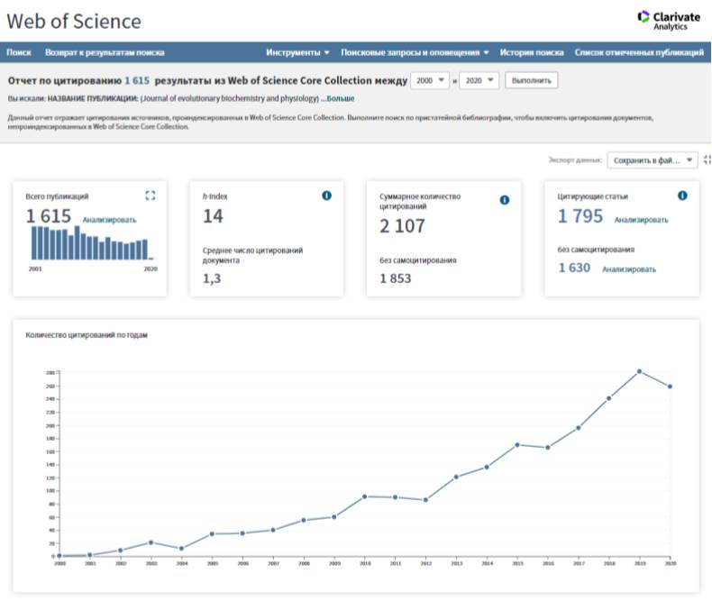Return via Возврат к результатам поиска

105,52
